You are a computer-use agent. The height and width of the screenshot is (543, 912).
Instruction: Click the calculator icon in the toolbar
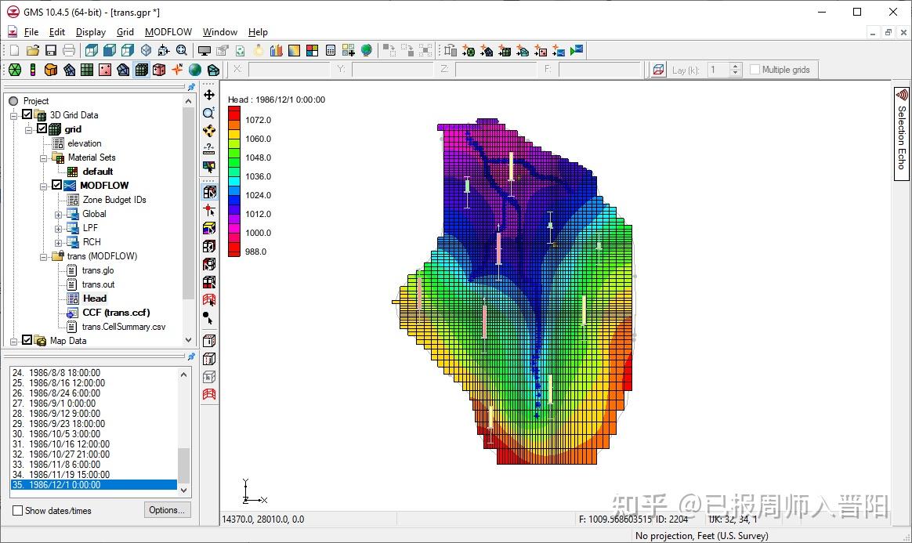point(331,51)
